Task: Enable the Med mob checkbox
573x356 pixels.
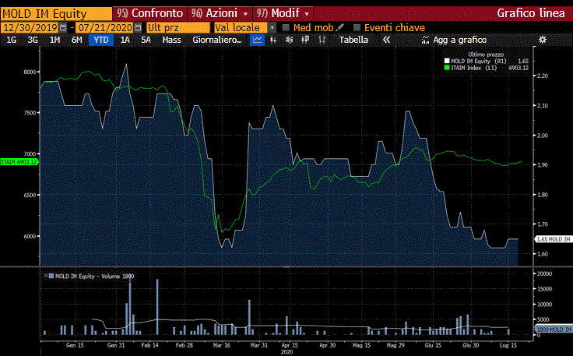Action: (286, 27)
